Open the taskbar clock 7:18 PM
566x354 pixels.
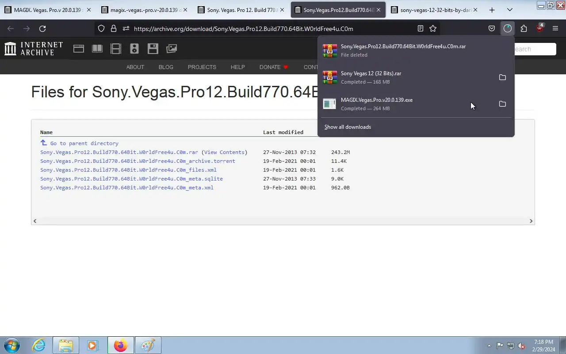point(543,345)
